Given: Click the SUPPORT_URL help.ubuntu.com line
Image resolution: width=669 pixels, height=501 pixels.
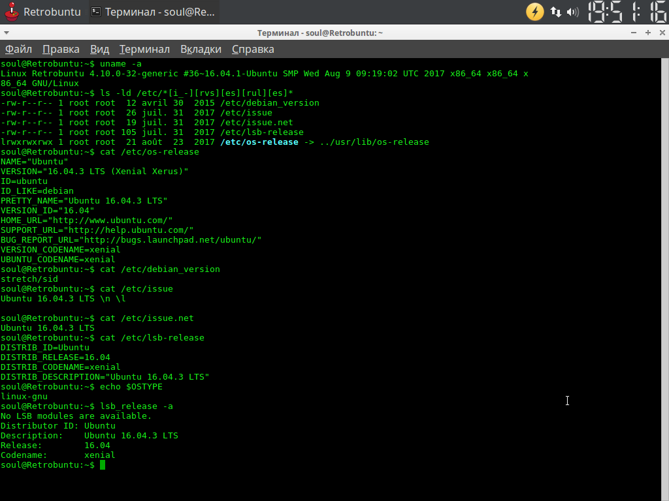Looking at the screenshot, I should tap(97, 230).
